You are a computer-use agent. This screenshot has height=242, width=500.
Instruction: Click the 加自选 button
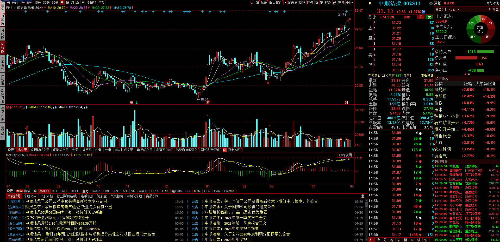point(292,3)
